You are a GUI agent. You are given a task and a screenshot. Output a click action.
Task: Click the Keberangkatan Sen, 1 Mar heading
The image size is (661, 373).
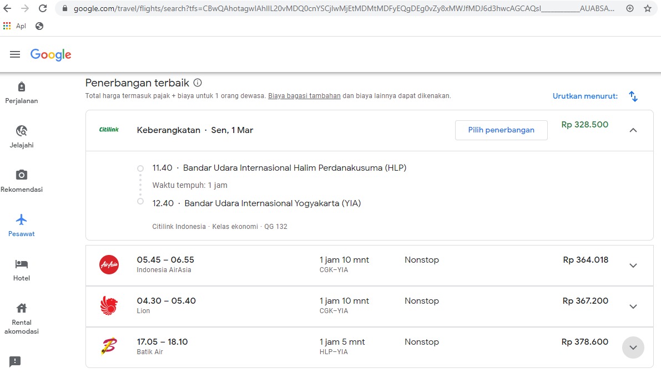tap(195, 130)
